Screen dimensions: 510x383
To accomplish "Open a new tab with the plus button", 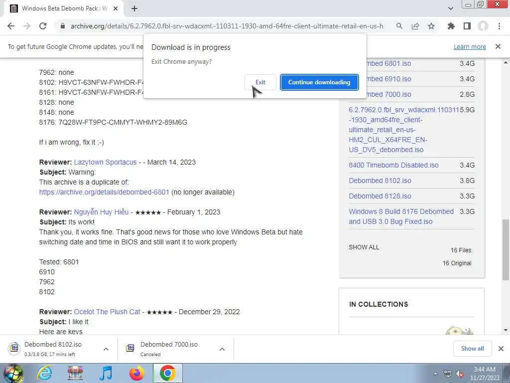I will (134, 8).
